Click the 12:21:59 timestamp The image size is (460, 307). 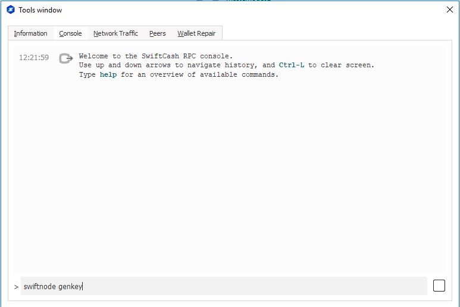[34, 58]
